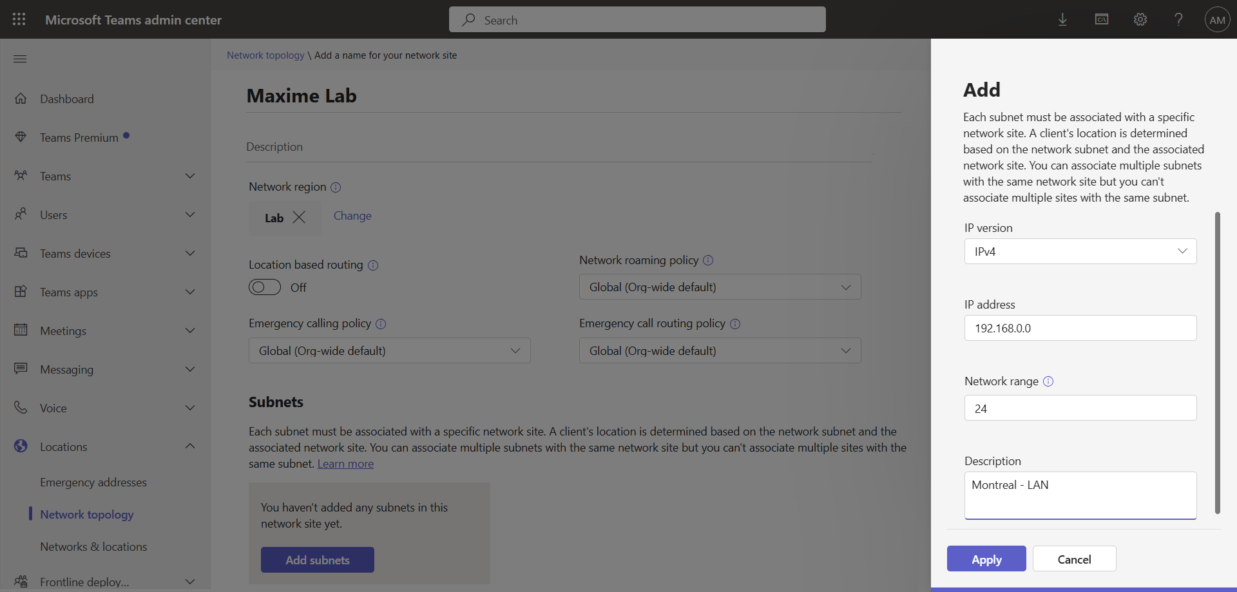Click the Change network region link
The height and width of the screenshot is (592, 1237).
point(352,216)
